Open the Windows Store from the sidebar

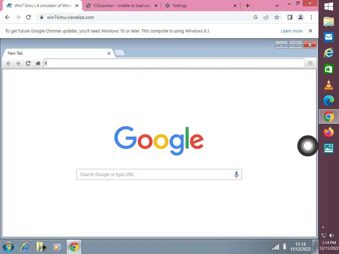329,69
